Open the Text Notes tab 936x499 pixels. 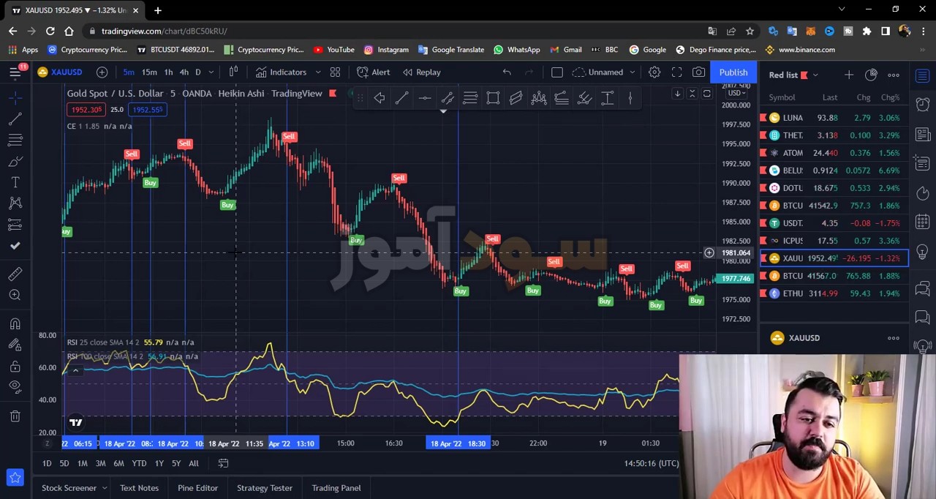click(139, 488)
